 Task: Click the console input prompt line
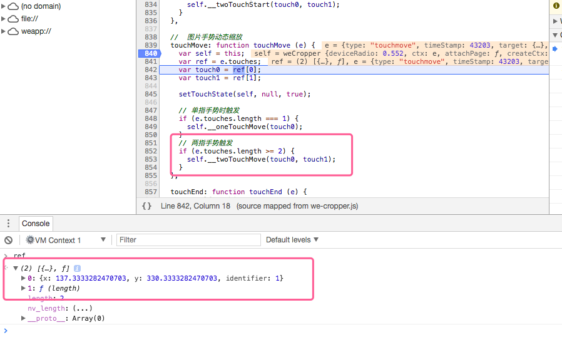tap(281, 331)
